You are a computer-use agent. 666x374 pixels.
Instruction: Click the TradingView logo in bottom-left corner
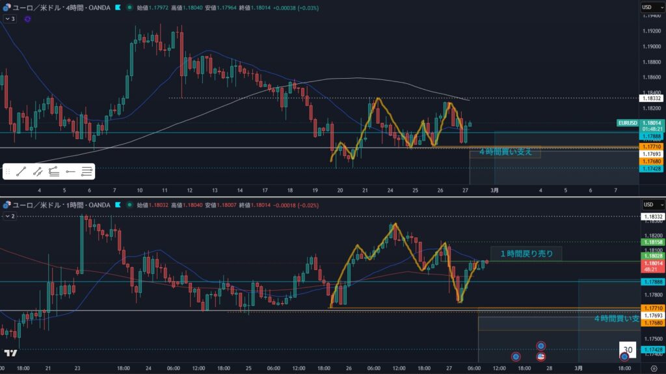[10, 353]
